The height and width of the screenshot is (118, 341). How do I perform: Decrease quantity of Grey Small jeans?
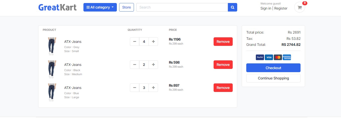[x=134, y=42]
